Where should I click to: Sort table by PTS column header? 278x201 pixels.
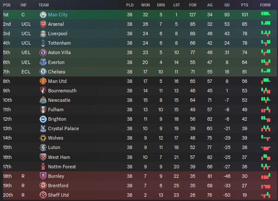[x=245, y=5]
